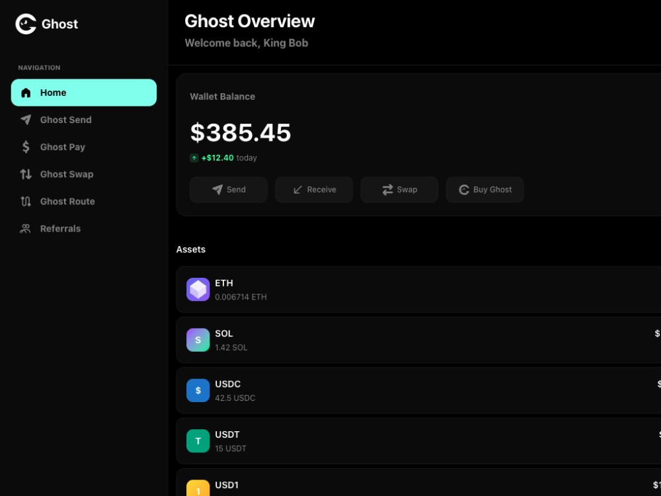The height and width of the screenshot is (496, 661).
Task: Select the SOL token icon
Action: 198,340
